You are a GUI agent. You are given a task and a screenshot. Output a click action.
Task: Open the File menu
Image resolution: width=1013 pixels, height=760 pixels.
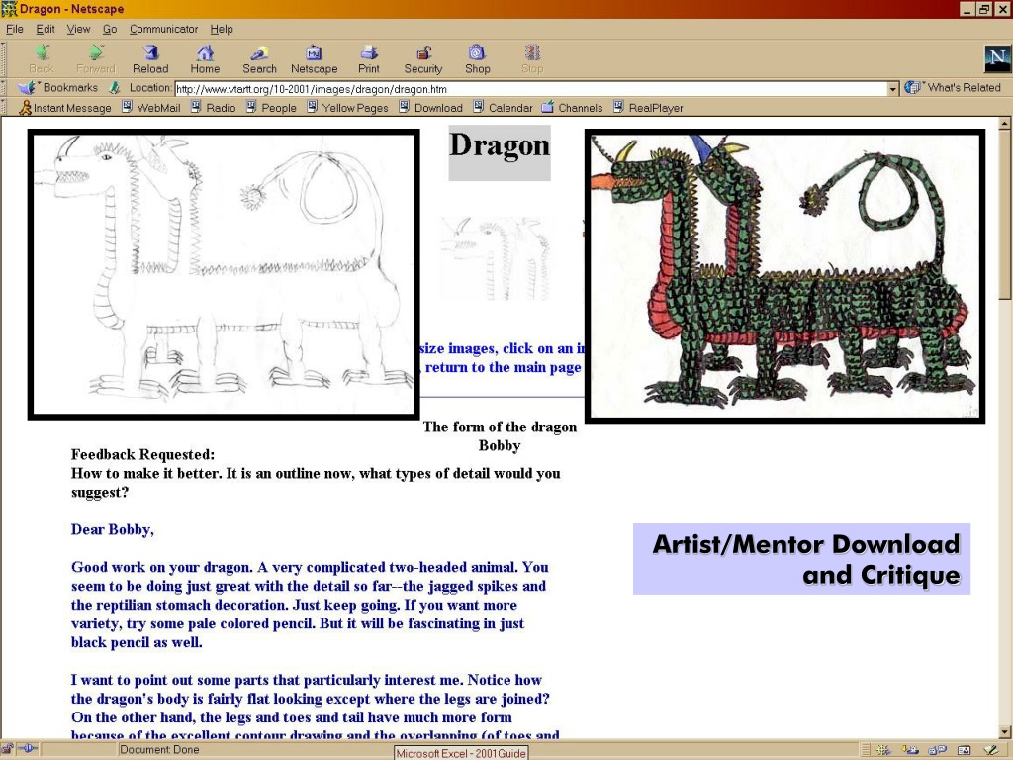coord(14,29)
